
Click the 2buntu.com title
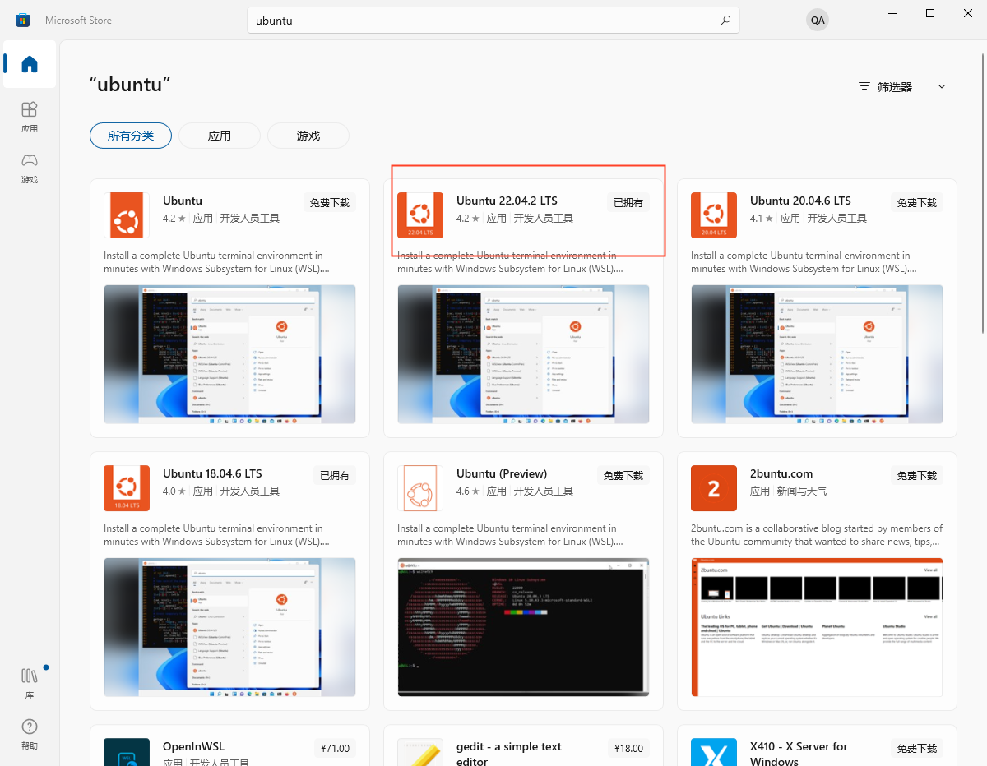pyautogui.click(x=781, y=473)
